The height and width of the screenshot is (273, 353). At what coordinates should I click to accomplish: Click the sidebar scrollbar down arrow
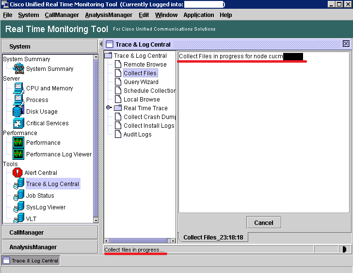click(96, 220)
